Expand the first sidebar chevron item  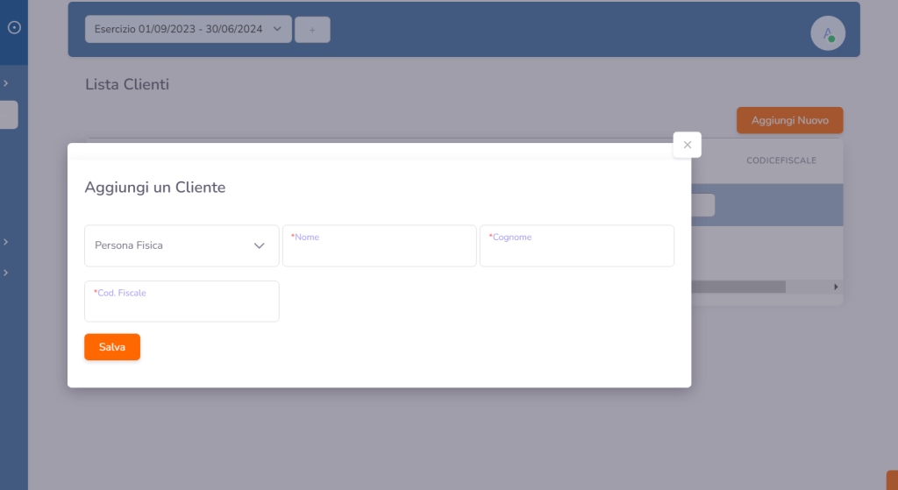tap(6, 83)
